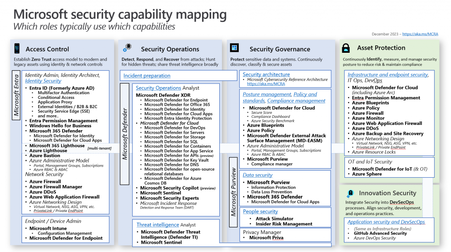The image size is (451, 252).
Task: Select the Security architecture link
Action: pyautogui.click(x=266, y=74)
